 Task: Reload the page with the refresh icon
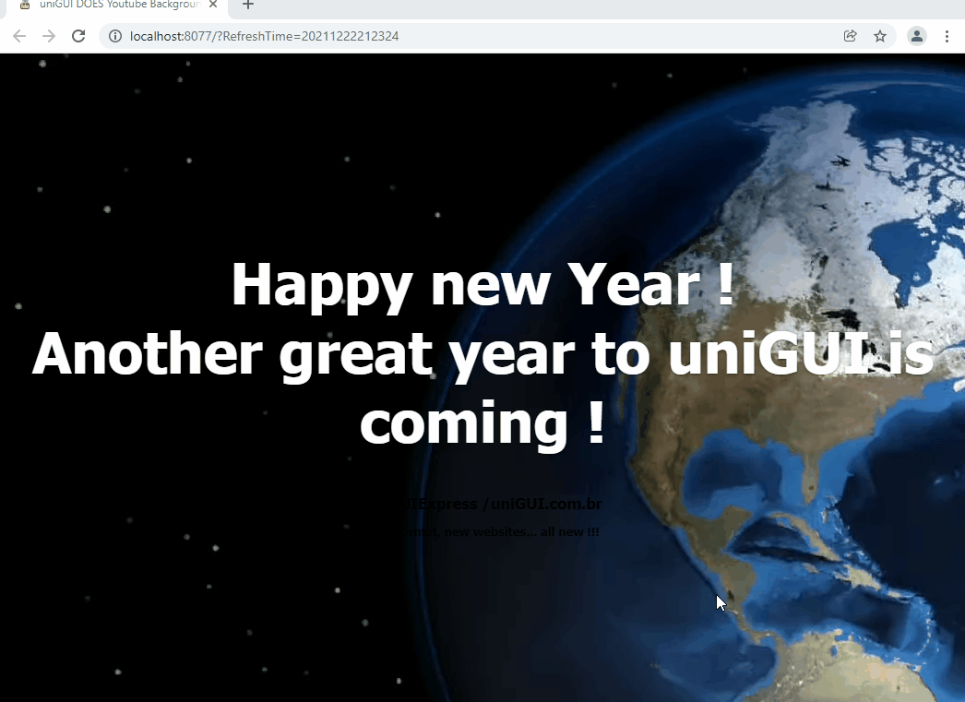pyautogui.click(x=78, y=36)
